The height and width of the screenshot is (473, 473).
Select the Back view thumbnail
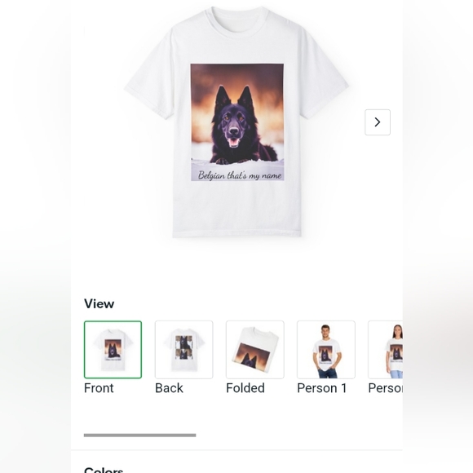[x=183, y=349]
